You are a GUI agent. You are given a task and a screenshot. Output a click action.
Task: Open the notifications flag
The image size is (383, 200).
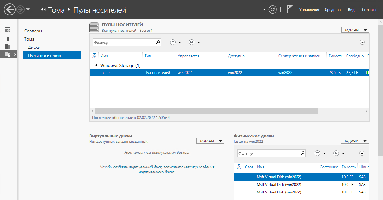290,9
